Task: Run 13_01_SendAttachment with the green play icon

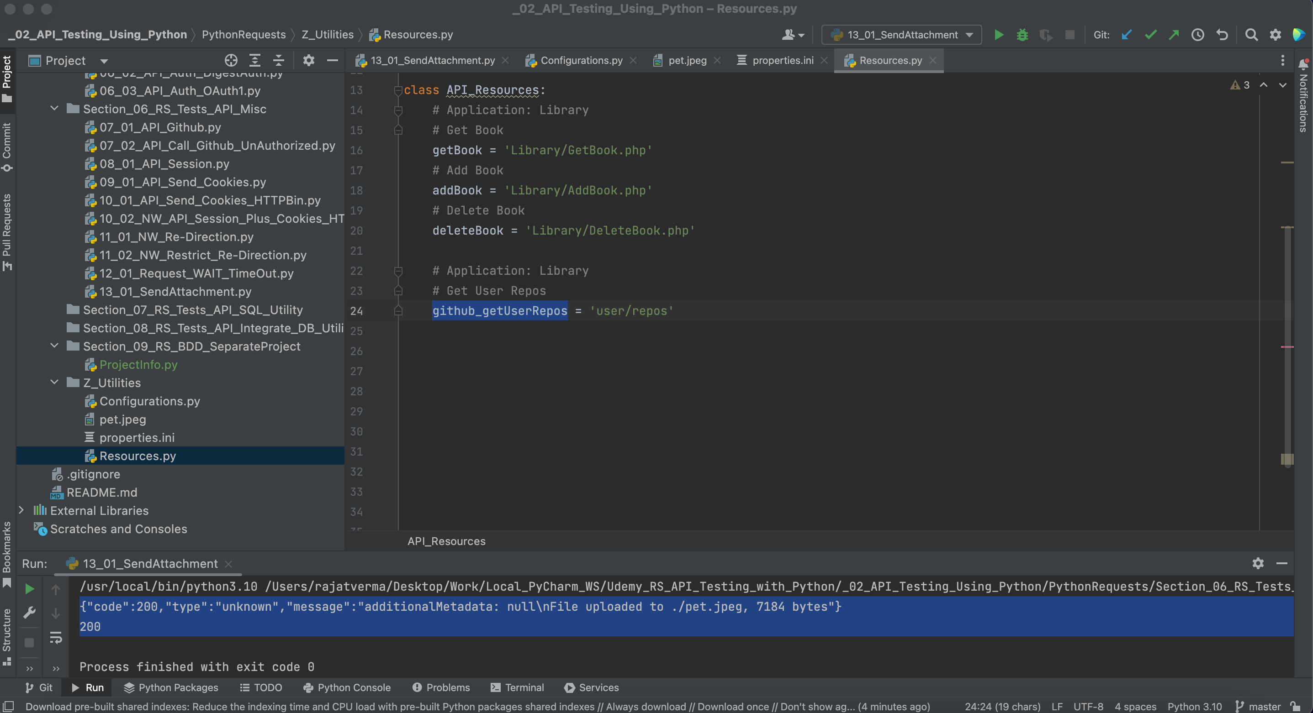Action: pyautogui.click(x=999, y=35)
